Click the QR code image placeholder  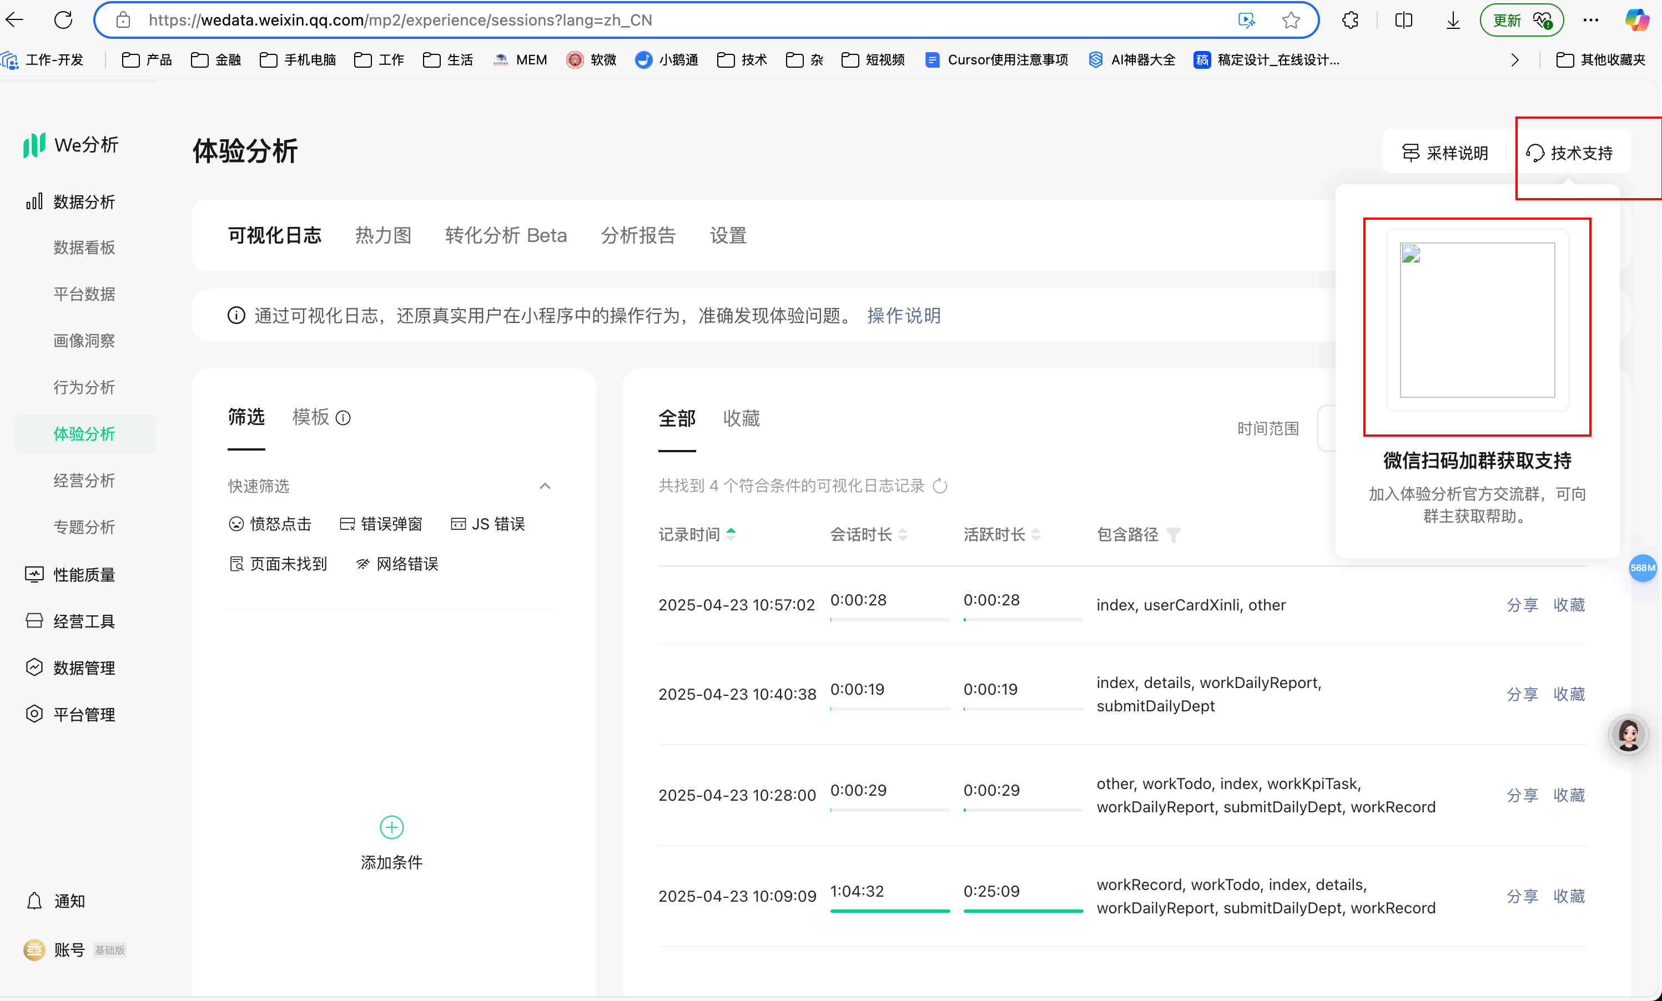click(x=1477, y=320)
